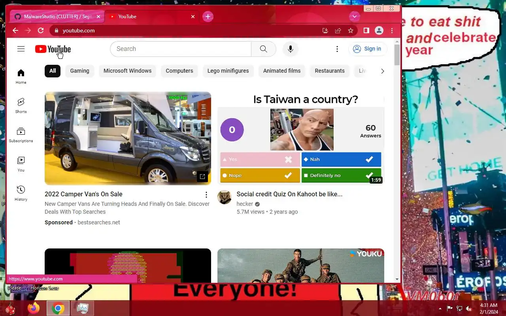Image resolution: width=506 pixels, height=316 pixels.
Task: Open the glitchy red video thumbnail
Action: (x=128, y=265)
